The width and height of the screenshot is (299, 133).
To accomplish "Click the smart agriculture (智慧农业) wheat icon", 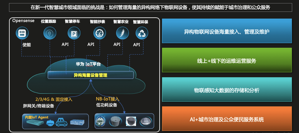I will (x=122, y=33).
